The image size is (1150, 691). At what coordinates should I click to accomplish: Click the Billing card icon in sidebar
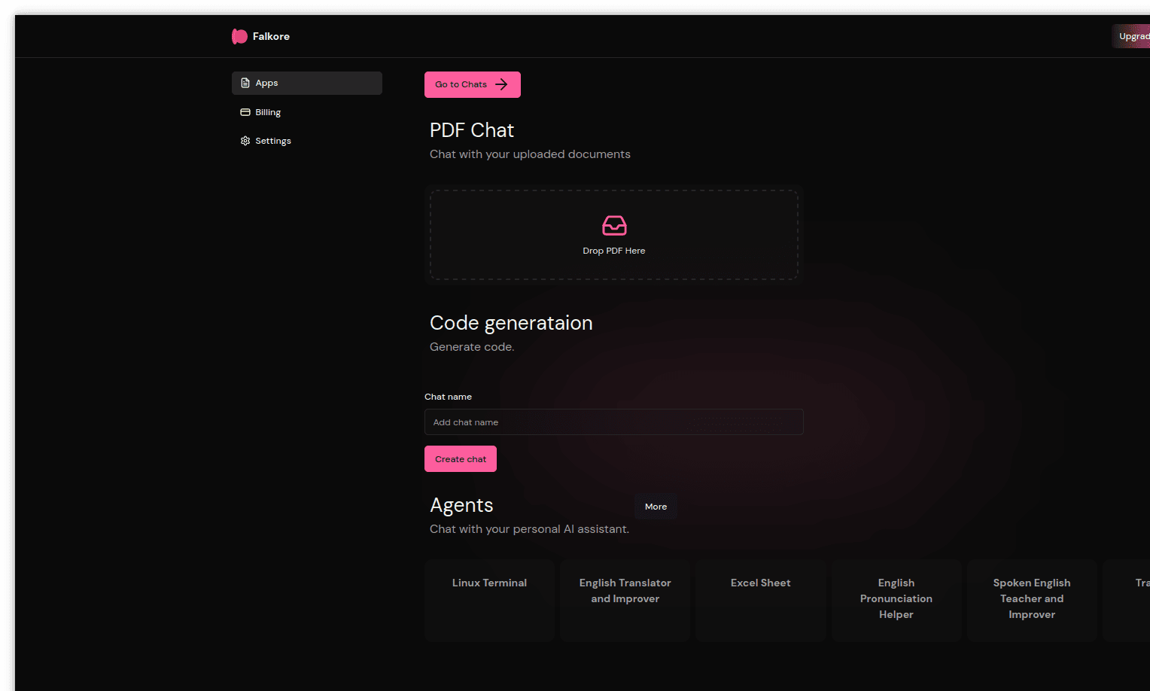245,112
